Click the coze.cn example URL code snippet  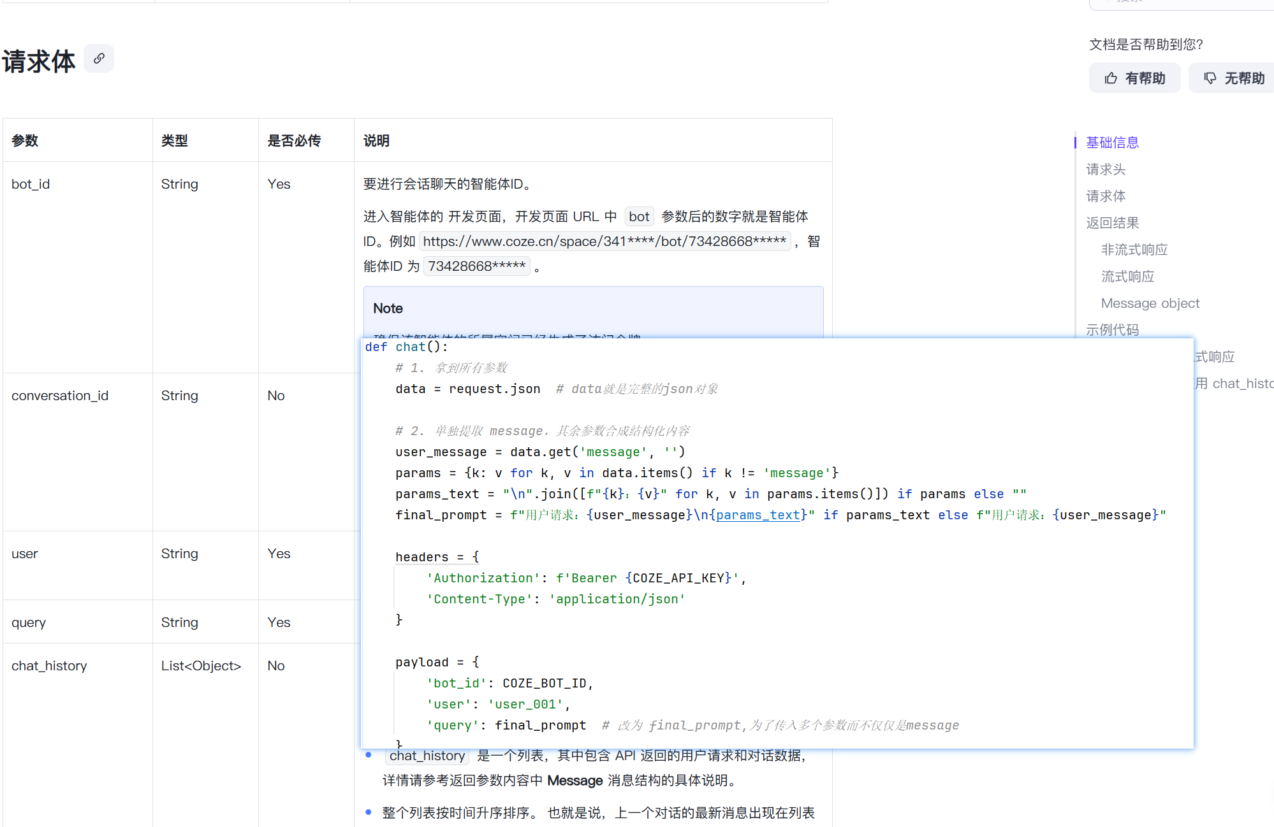pos(604,241)
